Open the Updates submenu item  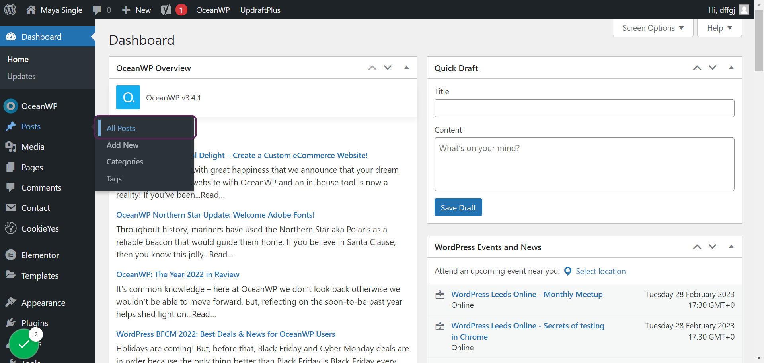coord(21,76)
